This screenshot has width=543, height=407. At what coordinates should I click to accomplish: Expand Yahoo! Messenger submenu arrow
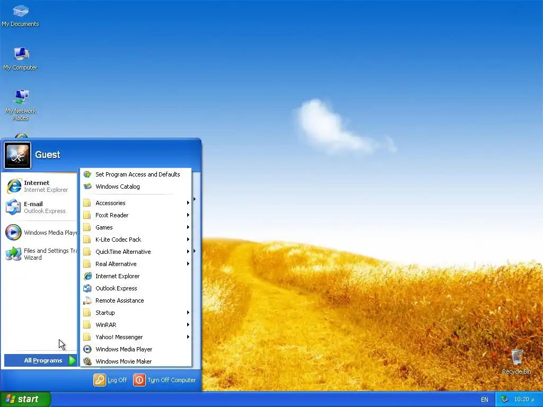click(x=188, y=337)
